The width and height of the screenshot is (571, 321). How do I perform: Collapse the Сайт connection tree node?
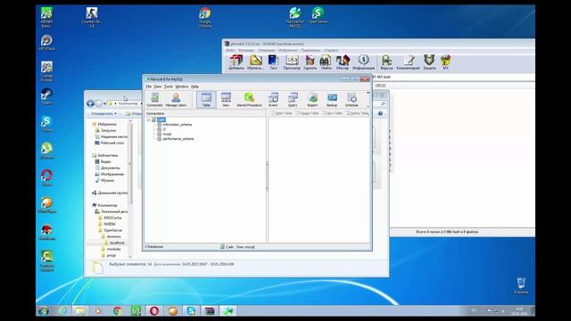(x=148, y=119)
